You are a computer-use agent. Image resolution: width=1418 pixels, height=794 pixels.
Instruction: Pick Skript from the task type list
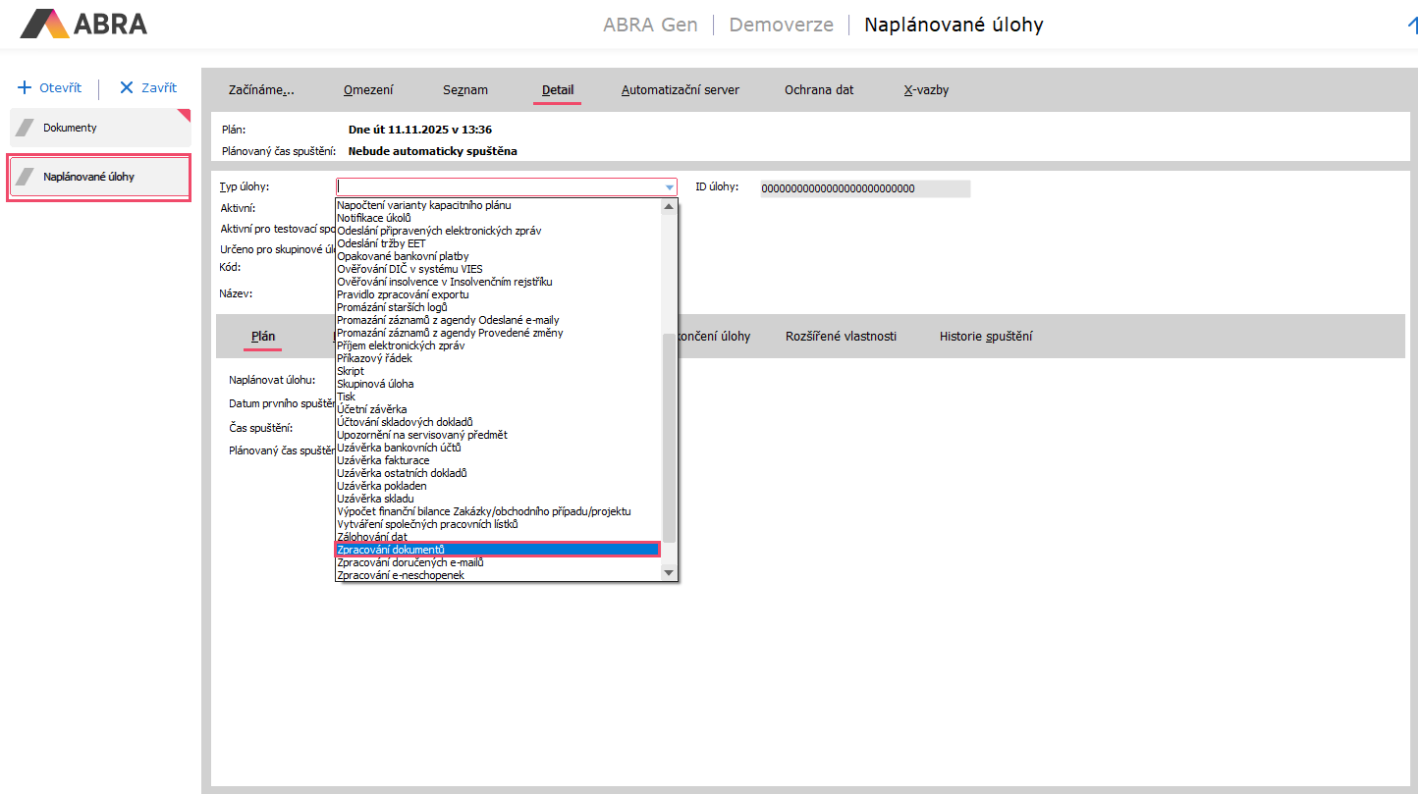pos(351,371)
